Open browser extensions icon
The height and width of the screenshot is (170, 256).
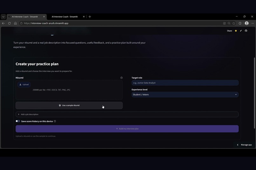tap(240, 23)
